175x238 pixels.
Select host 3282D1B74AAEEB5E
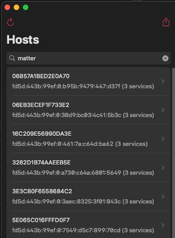88,167
